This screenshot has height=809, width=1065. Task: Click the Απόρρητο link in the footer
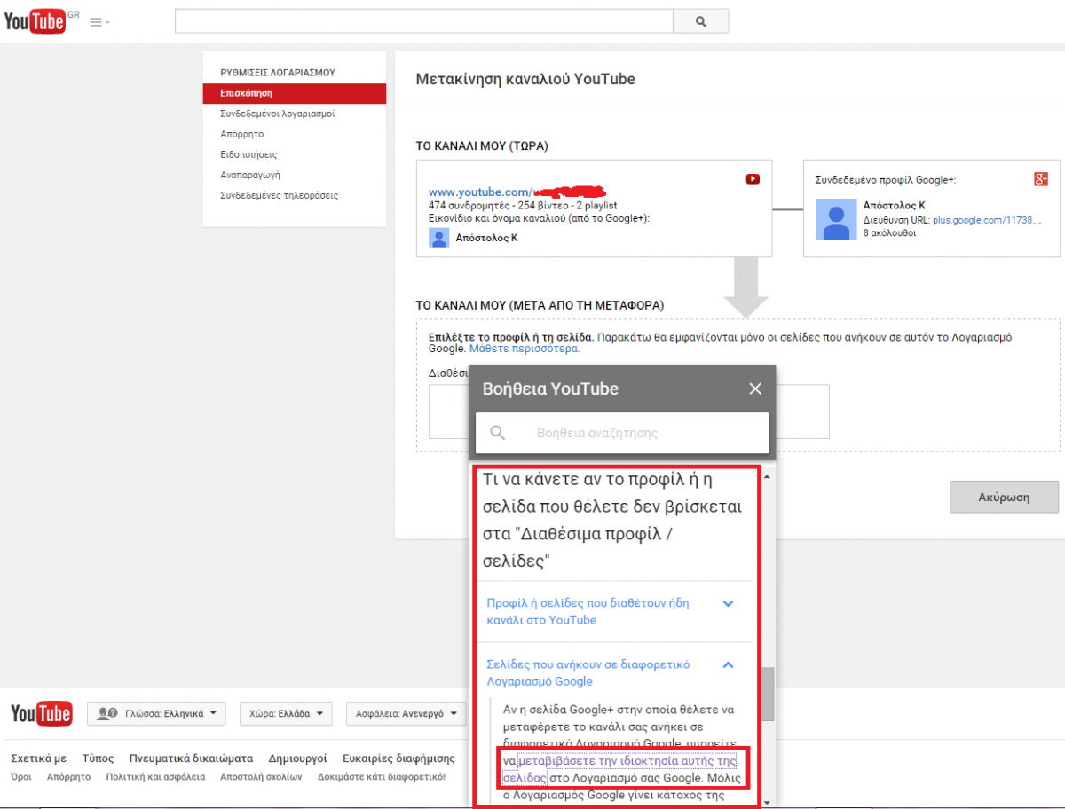[68, 777]
